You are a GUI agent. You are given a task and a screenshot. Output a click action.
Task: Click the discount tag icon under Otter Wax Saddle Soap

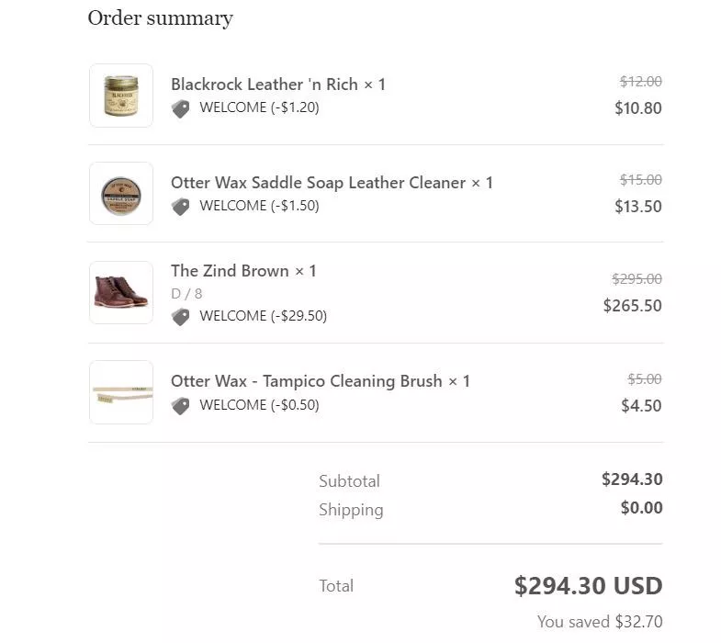(181, 207)
